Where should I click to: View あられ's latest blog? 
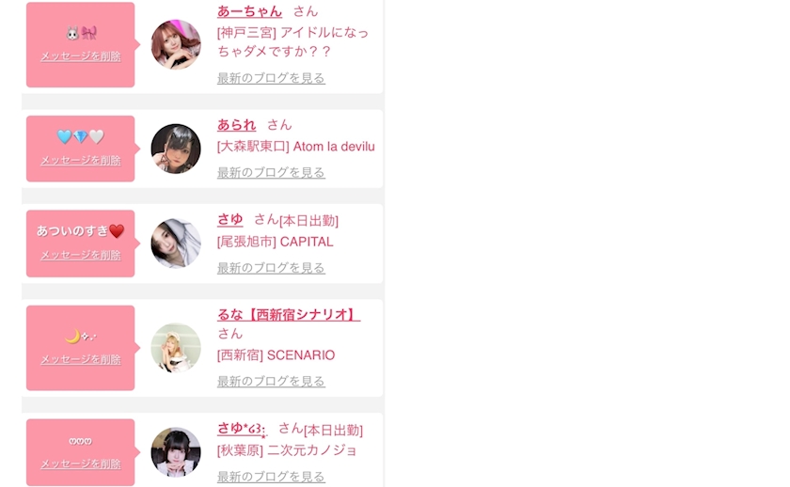271,172
